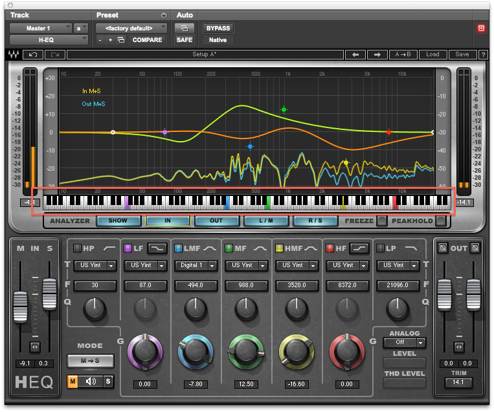Click the minus preset button
The image size is (494, 412).
[x=100, y=40]
